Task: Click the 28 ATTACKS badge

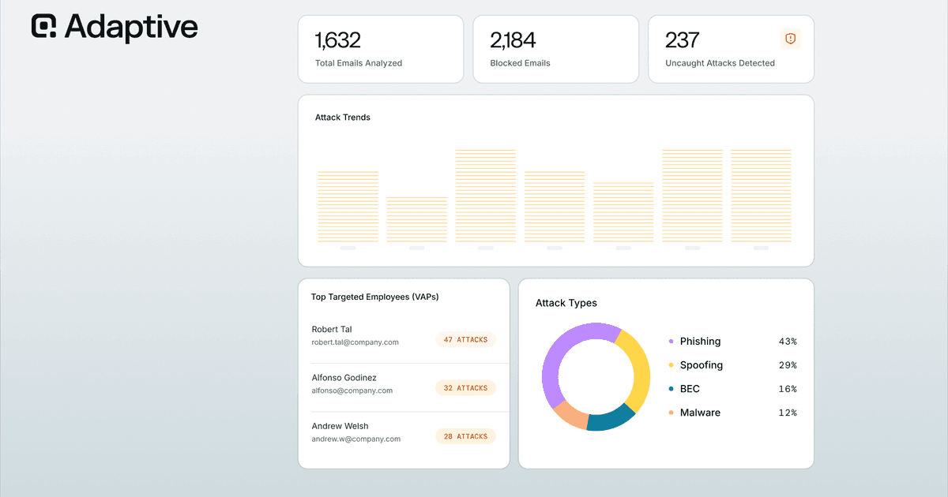Action: (465, 436)
